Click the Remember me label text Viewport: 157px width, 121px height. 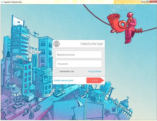[67, 72]
